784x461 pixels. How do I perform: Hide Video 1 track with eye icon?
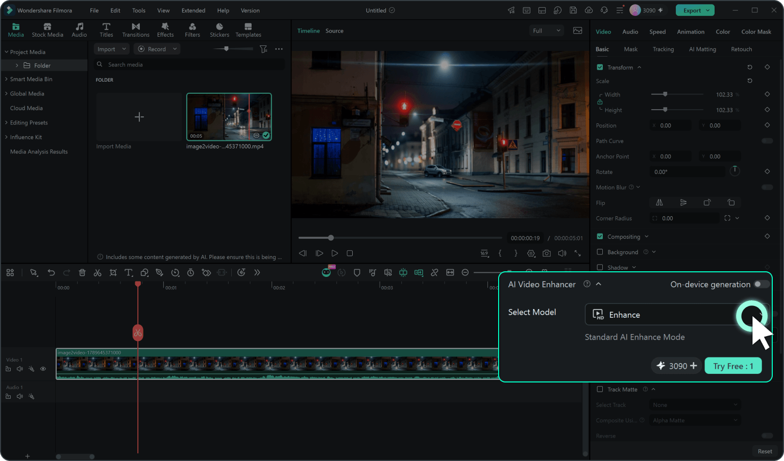point(43,369)
